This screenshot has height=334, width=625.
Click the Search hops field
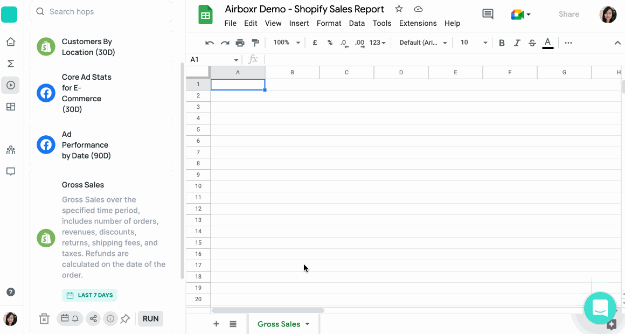(x=101, y=11)
